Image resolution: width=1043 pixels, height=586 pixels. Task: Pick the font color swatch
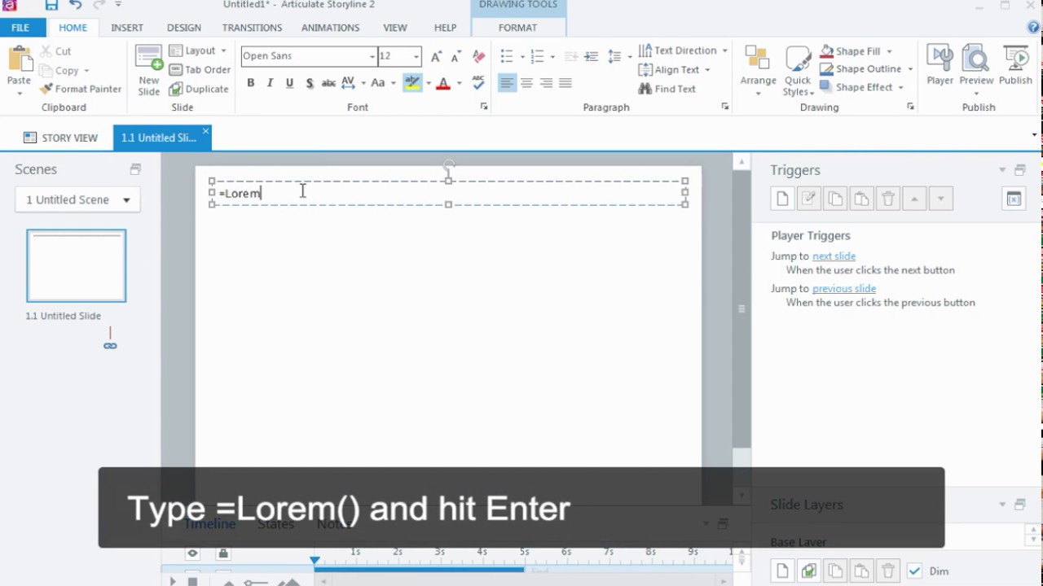tap(443, 83)
